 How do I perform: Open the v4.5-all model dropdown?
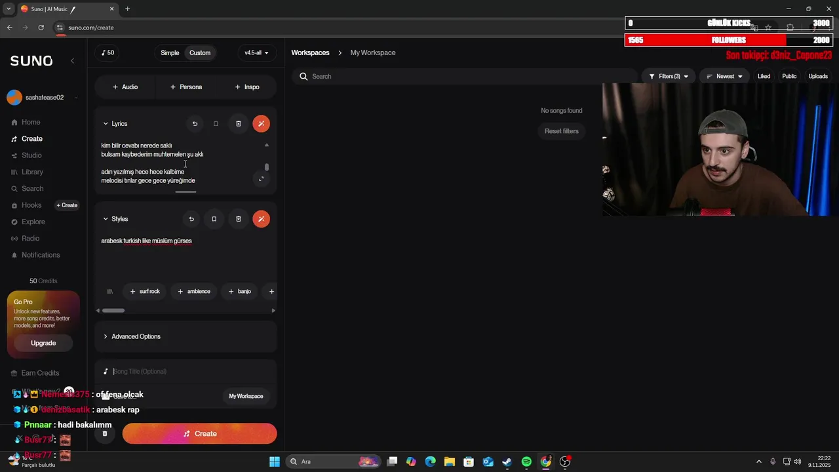[x=256, y=52]
